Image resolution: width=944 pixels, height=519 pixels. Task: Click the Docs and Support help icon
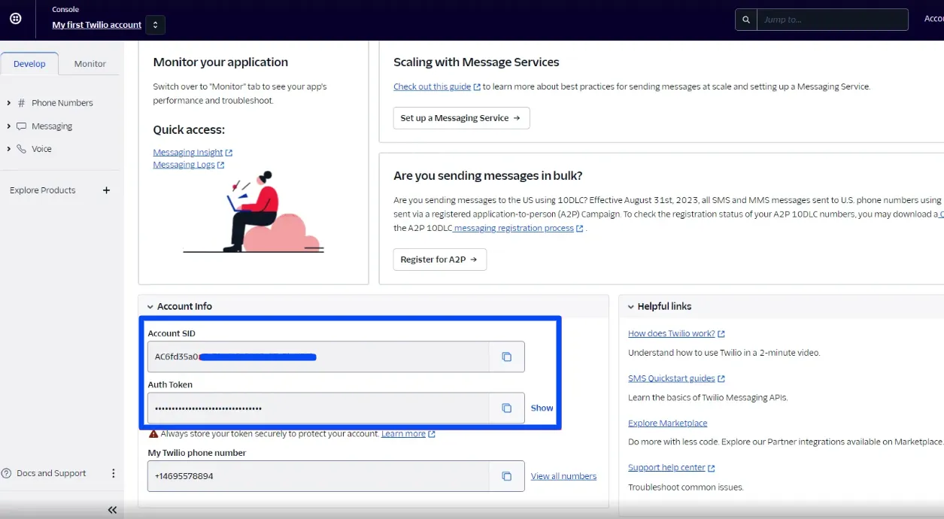click(7, 473)
